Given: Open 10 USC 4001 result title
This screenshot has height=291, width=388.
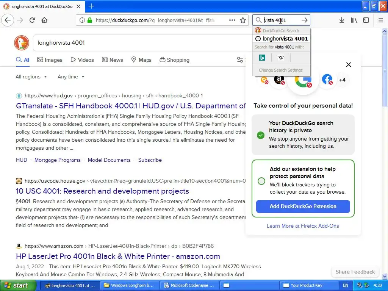Looking at the screenshot, I should tap(102, 191).
